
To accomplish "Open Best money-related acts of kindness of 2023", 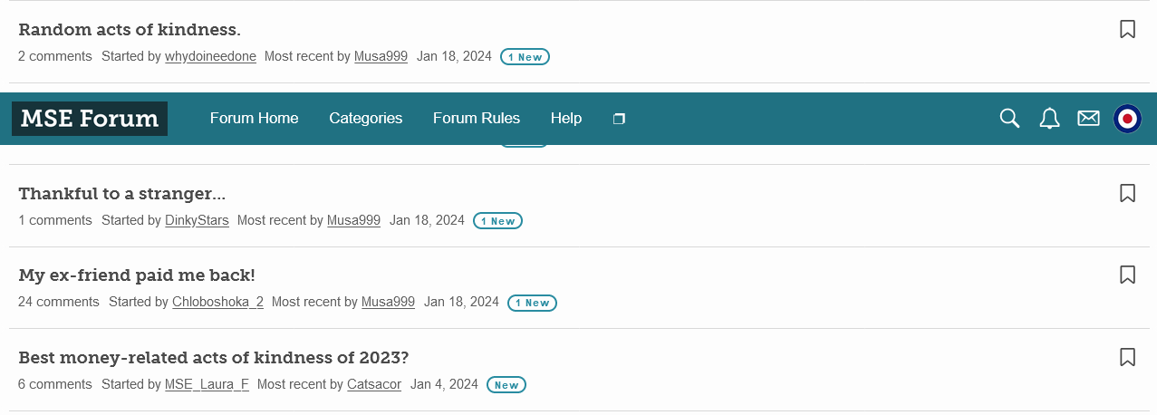I will [x=214, y=357].
